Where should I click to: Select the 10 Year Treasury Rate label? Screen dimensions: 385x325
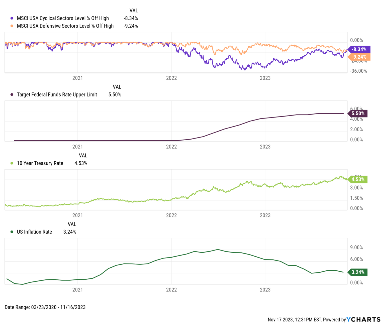(40, 163)
